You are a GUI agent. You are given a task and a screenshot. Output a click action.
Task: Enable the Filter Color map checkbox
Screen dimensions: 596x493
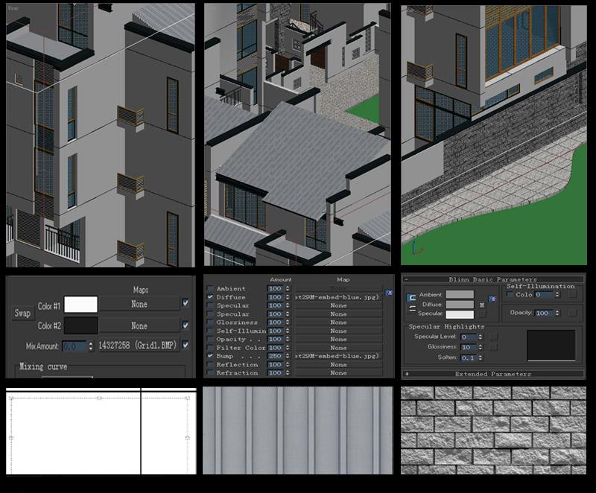[210, 348]
